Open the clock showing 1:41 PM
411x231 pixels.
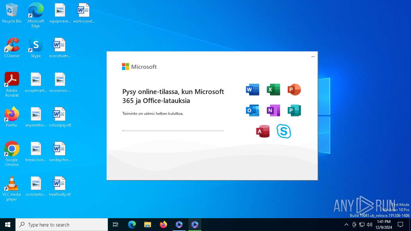(x=384, y=225)
